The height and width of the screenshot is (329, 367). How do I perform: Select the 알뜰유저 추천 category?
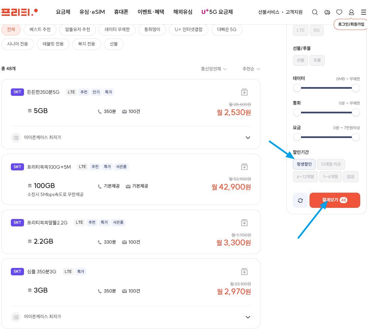coord(77,30)
